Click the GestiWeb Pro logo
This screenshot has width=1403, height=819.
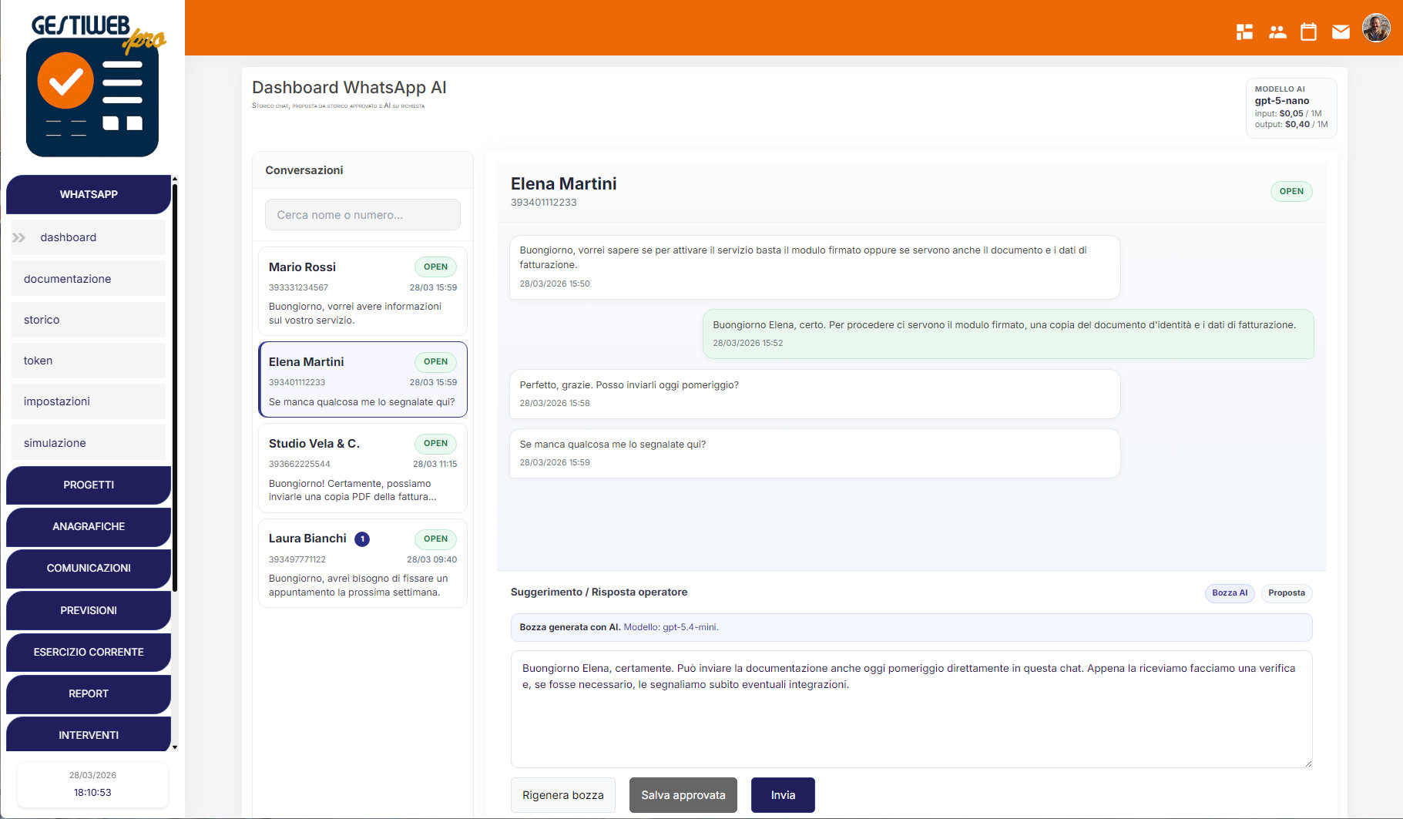tap(92, 85)
